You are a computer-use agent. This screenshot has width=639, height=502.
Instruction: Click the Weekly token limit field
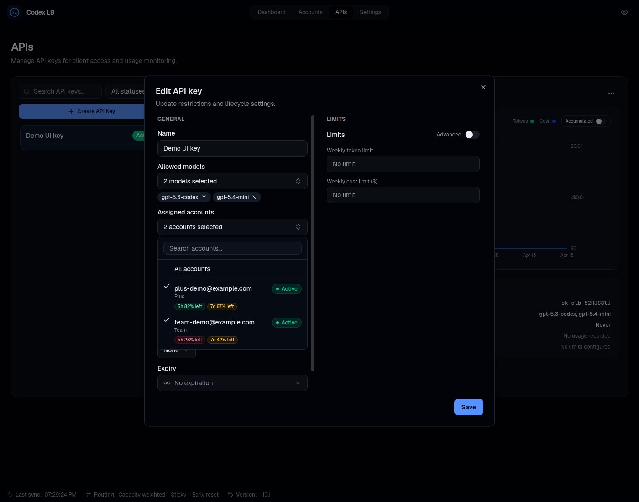tap(403, 164)
